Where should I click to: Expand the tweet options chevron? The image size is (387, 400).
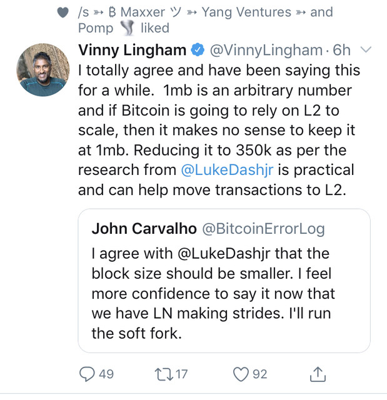point(366,49)
